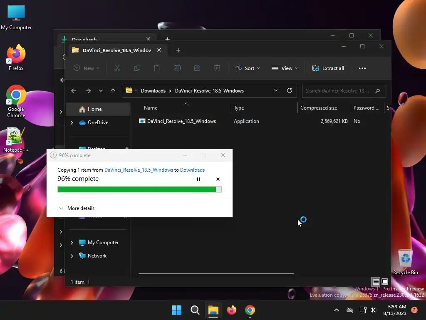Open recent locations dropdown chevron
Screen dimensions: 426x320
(x=101, y=91)
